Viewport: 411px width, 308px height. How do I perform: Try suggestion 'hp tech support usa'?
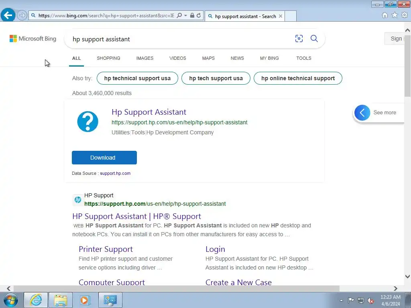pyautogui.click(x=216, y=78)
